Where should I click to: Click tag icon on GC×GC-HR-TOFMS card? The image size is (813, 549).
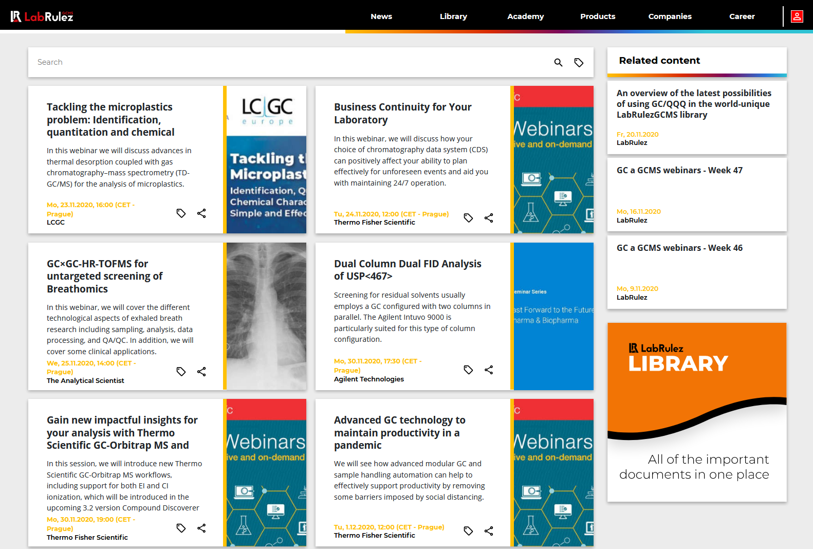[x=181, y=372]
